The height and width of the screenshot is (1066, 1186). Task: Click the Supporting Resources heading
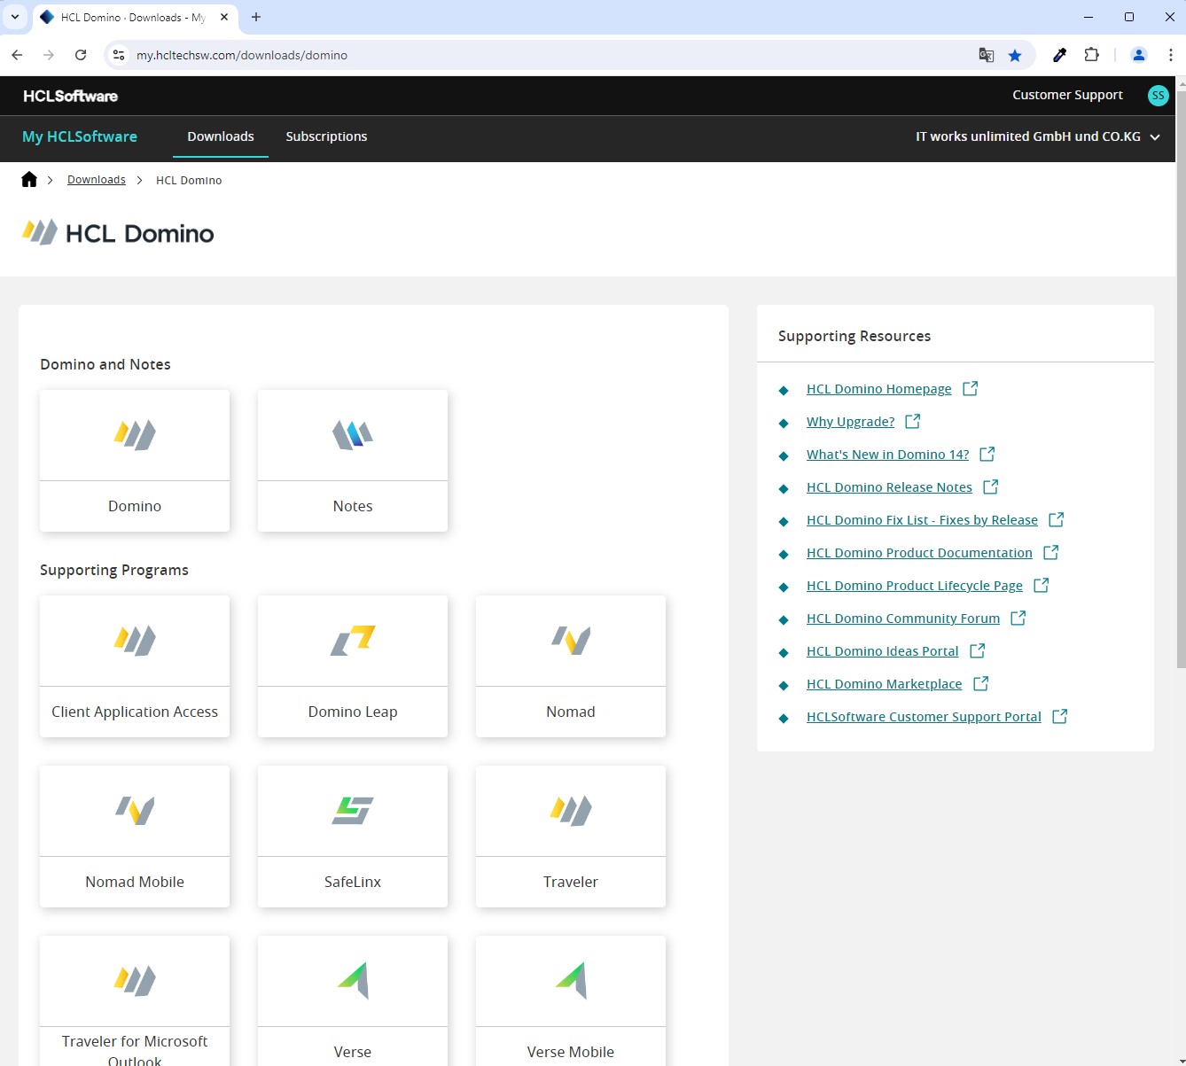(x=854, y=336)
